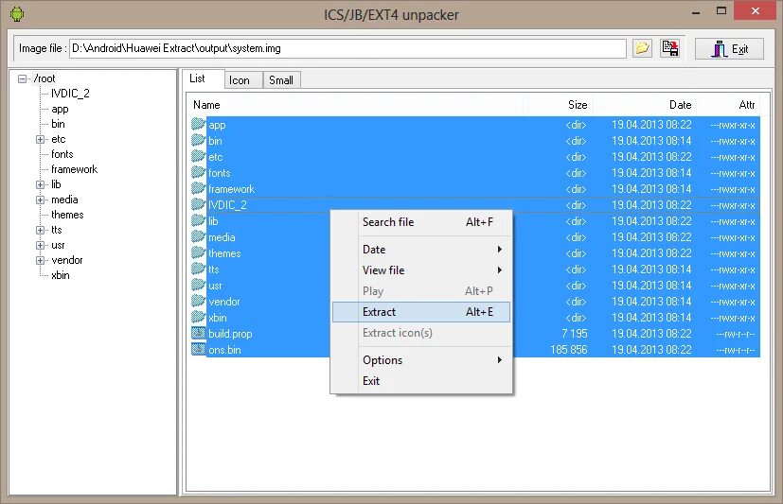Click the framework folder icon in file list
Screen dimensions: 783x504
coord(198,188)
